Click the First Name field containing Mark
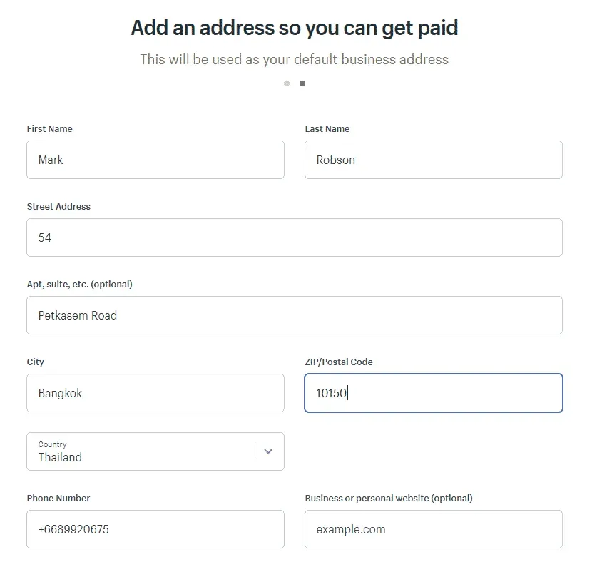Viewport: 592px width, 567px height. [x=155, y=160]
